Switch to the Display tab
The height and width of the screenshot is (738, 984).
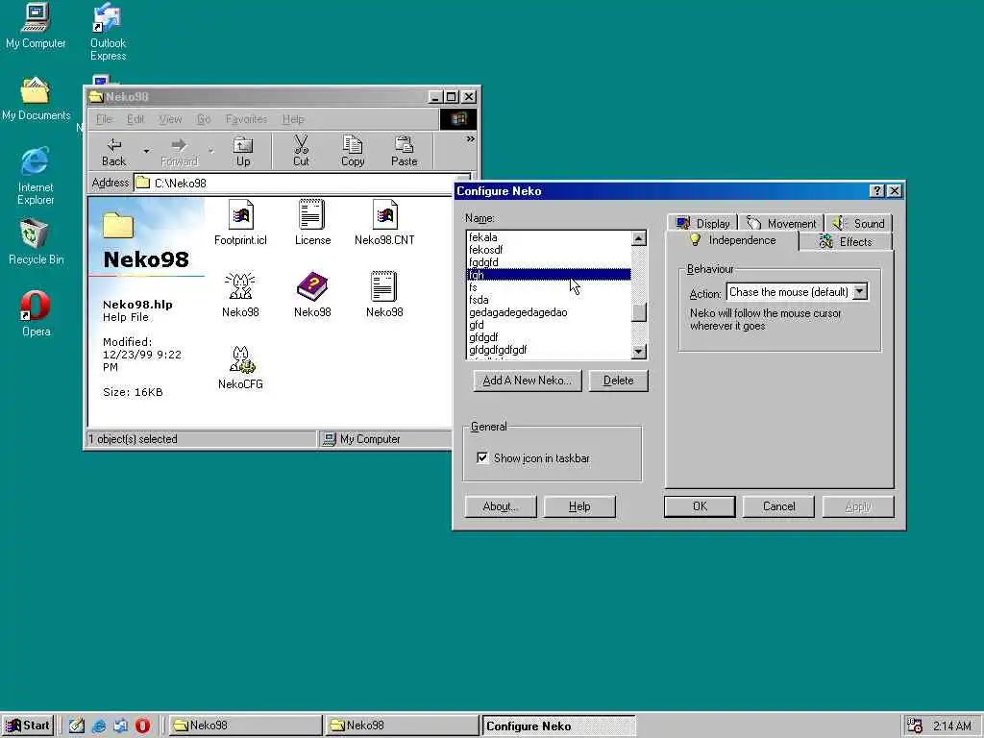click(702, 223)
